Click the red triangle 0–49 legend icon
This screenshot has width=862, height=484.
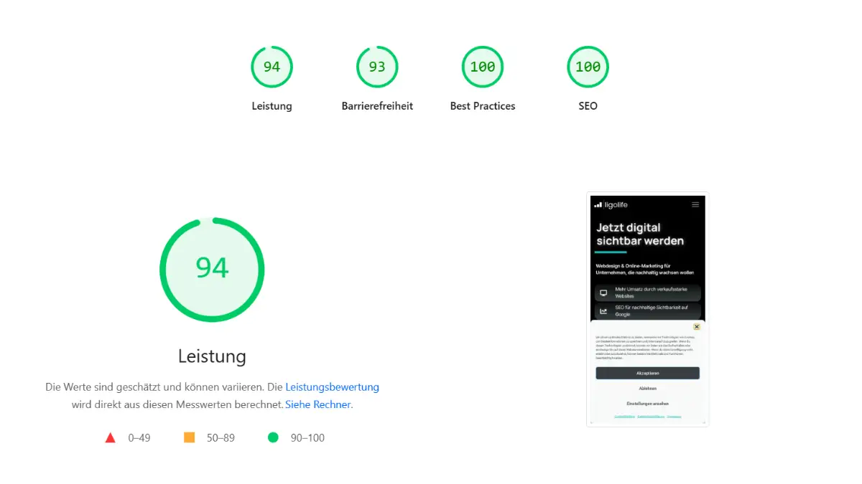coord(111,437)
